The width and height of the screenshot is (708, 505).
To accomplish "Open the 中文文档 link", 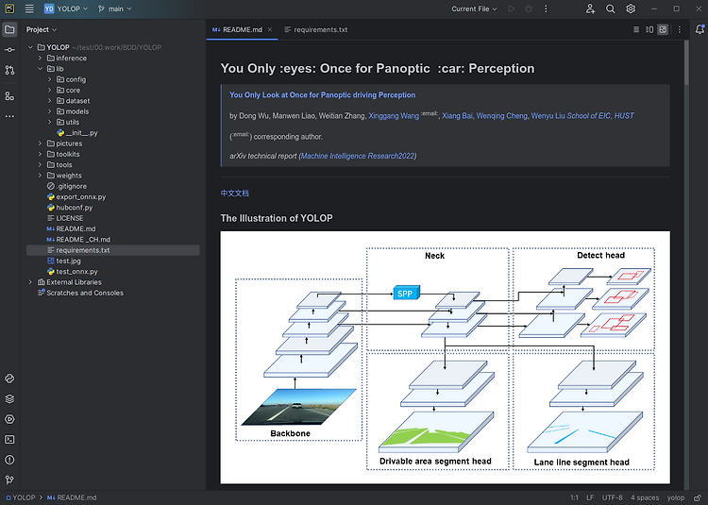I will click(235, 194).
